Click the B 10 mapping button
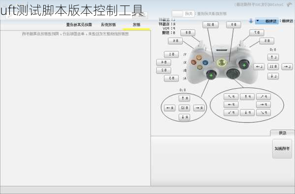Image resolution: width=295 pixels, height=194 pixels. point(210,25)
